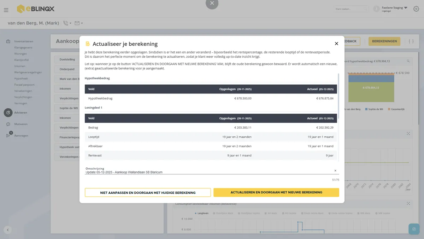Select Verzekeringen in the sidebar
Viewport: 424px width, 239px height.
tap(23, 91)
